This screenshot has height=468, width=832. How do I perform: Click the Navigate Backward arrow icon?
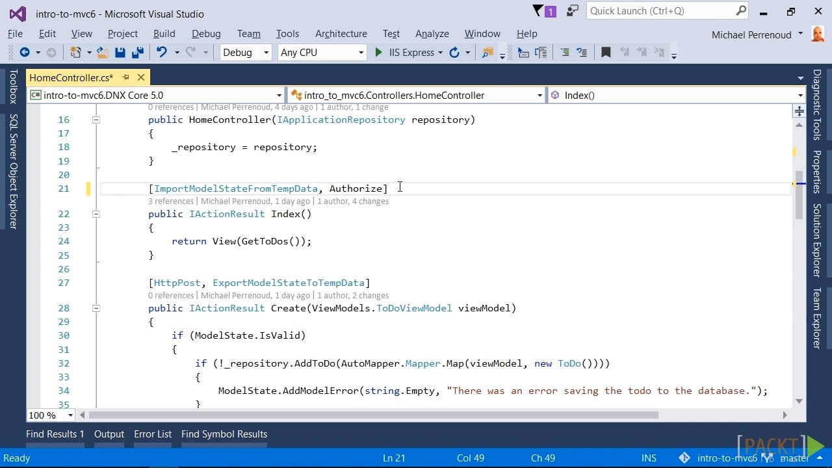click(x=25, y=53)
